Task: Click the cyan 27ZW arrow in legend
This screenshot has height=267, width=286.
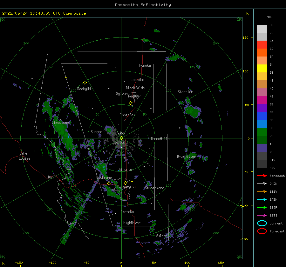Action: pyautogui.click(x=262, y=200)
